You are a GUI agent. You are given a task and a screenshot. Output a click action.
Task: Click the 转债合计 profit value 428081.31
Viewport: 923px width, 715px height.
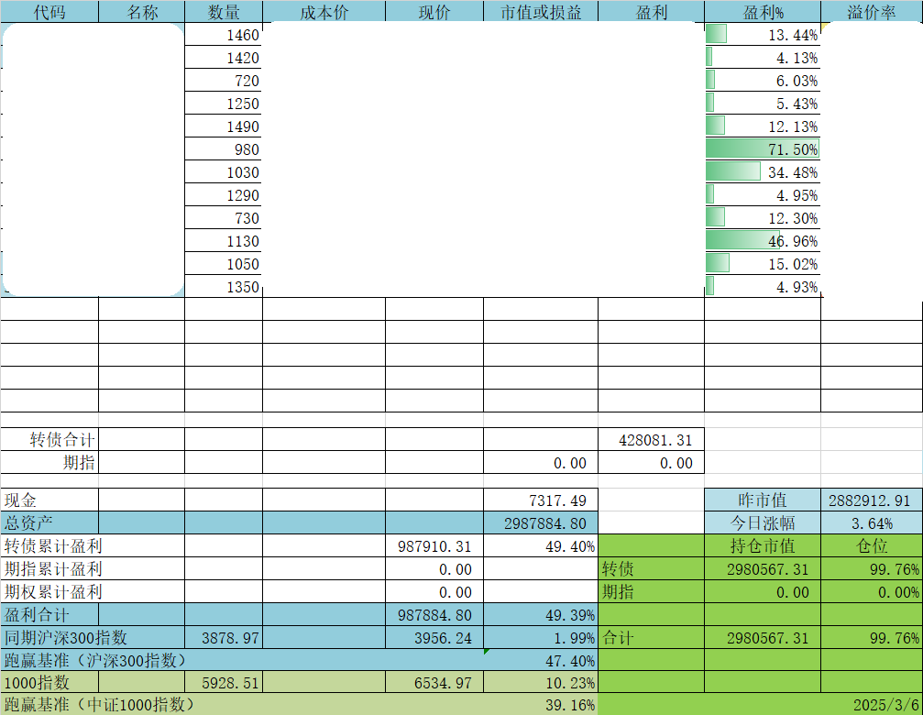point(651,440)
